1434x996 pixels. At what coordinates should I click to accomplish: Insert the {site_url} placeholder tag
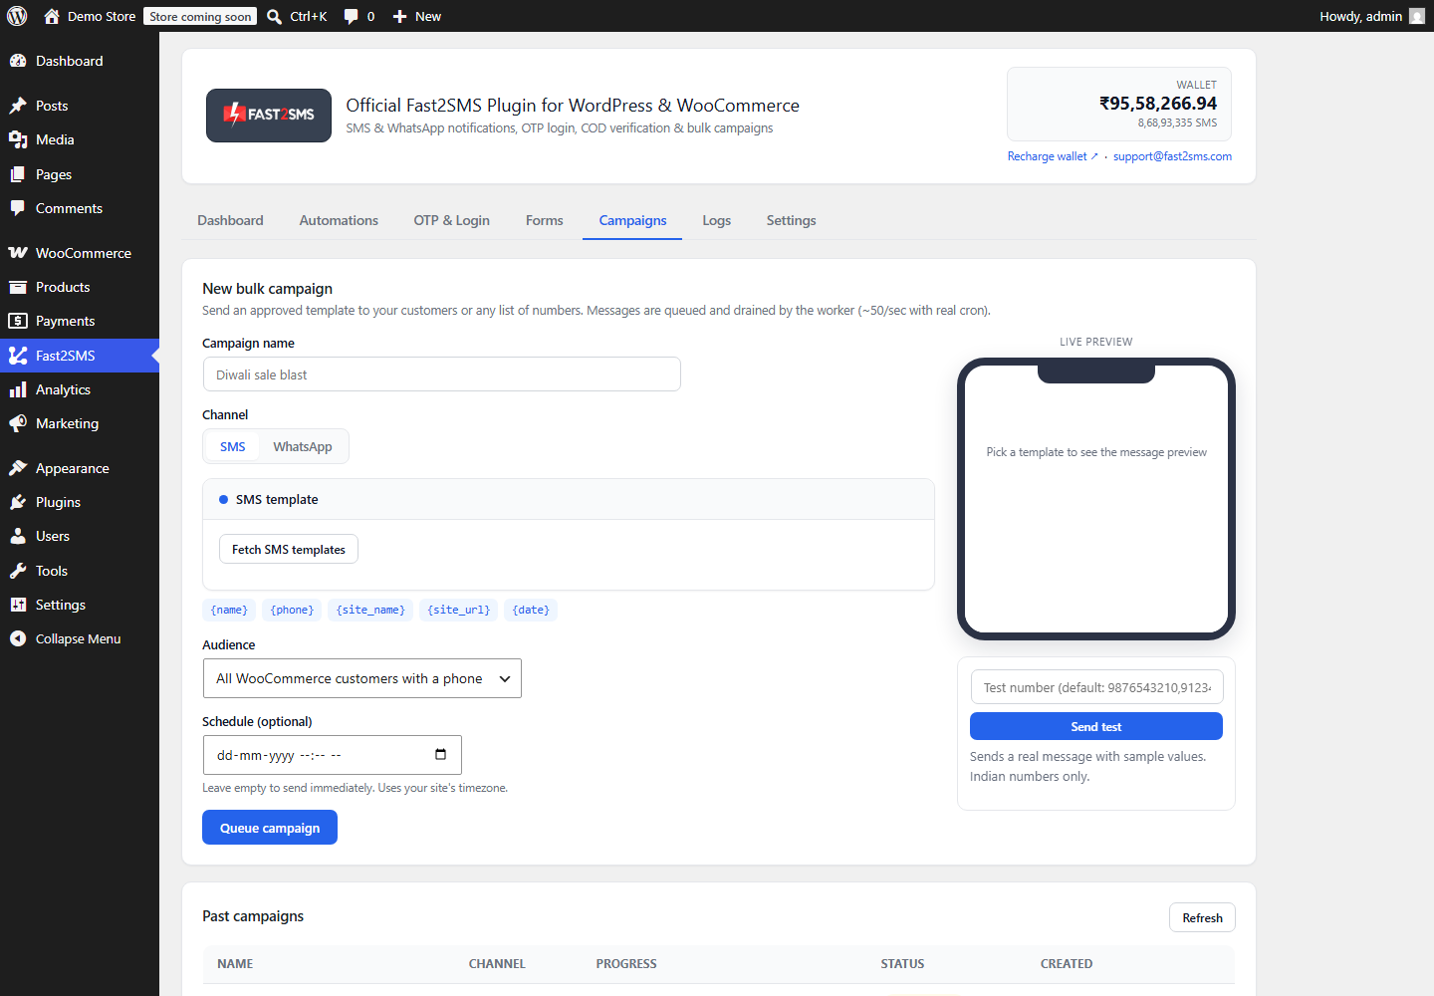click(458, 610)
